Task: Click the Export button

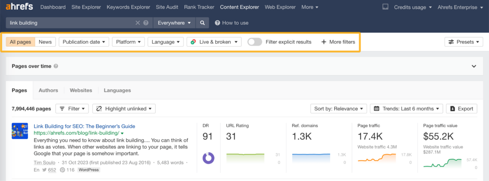Action: (x=462, y=109)
